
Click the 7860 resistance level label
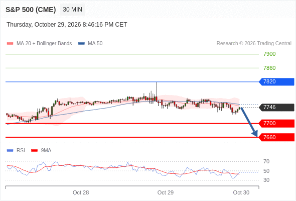(269, 68)
